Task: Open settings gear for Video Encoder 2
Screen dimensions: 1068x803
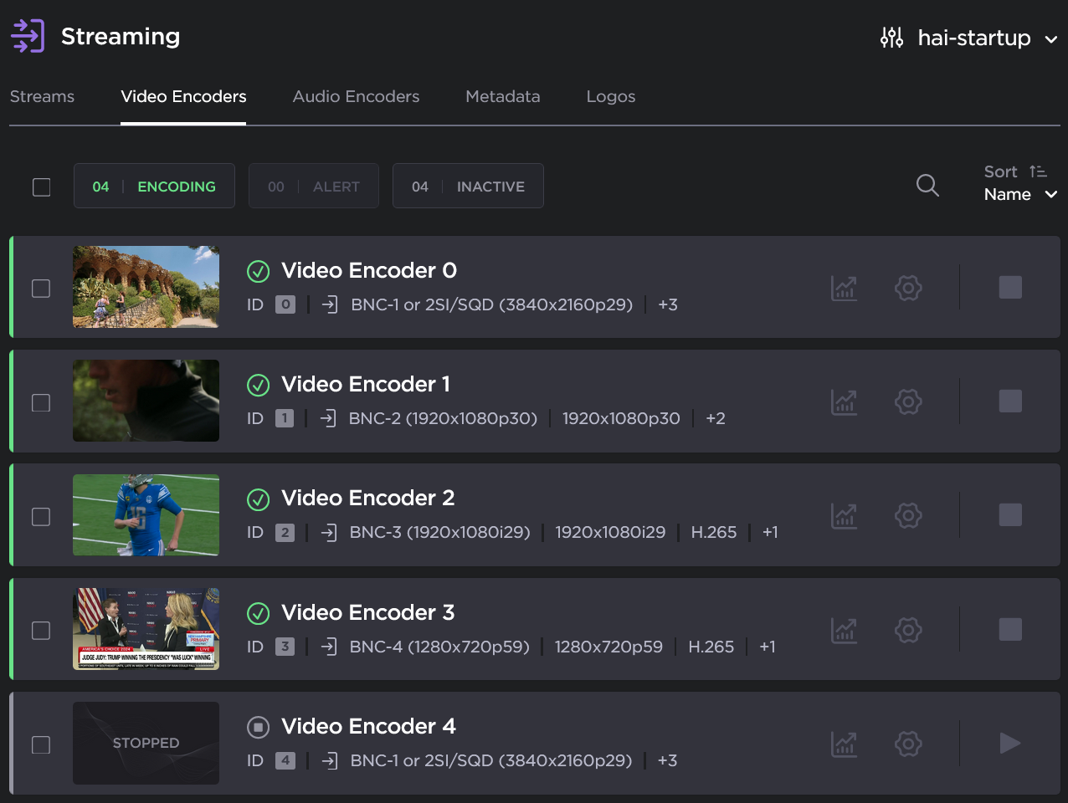Action: pyautogui.click(x=908, y=515)
